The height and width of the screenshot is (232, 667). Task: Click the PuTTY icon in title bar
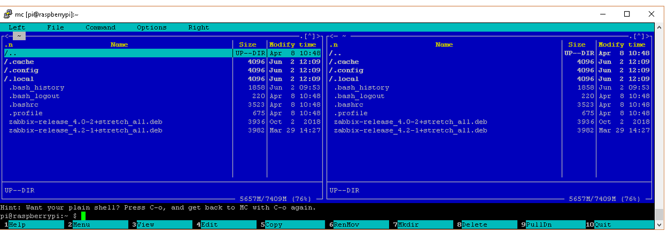(8, 13)
